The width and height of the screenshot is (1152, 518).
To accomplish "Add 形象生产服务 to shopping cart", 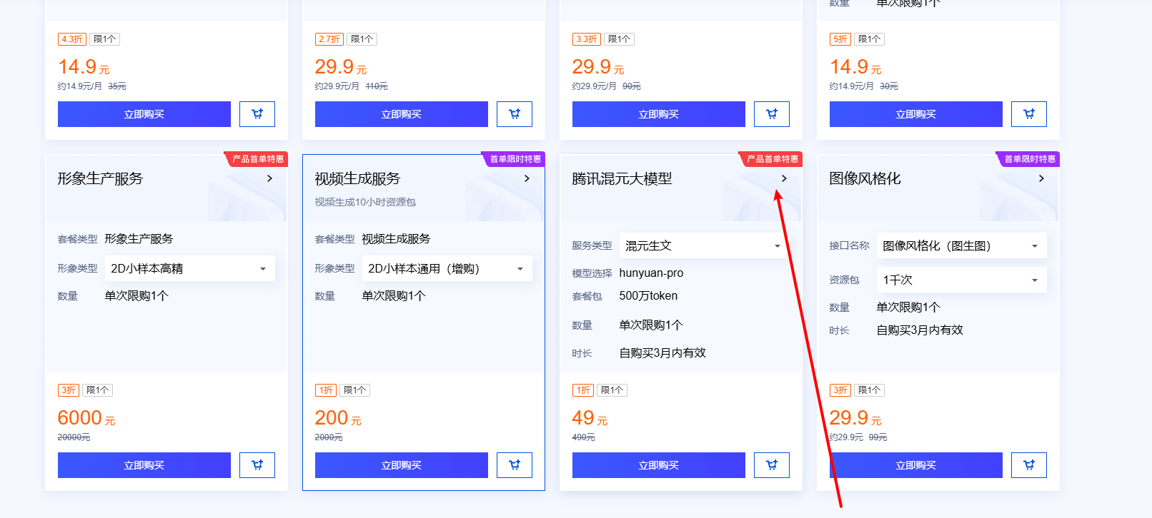I will [257, 465].
